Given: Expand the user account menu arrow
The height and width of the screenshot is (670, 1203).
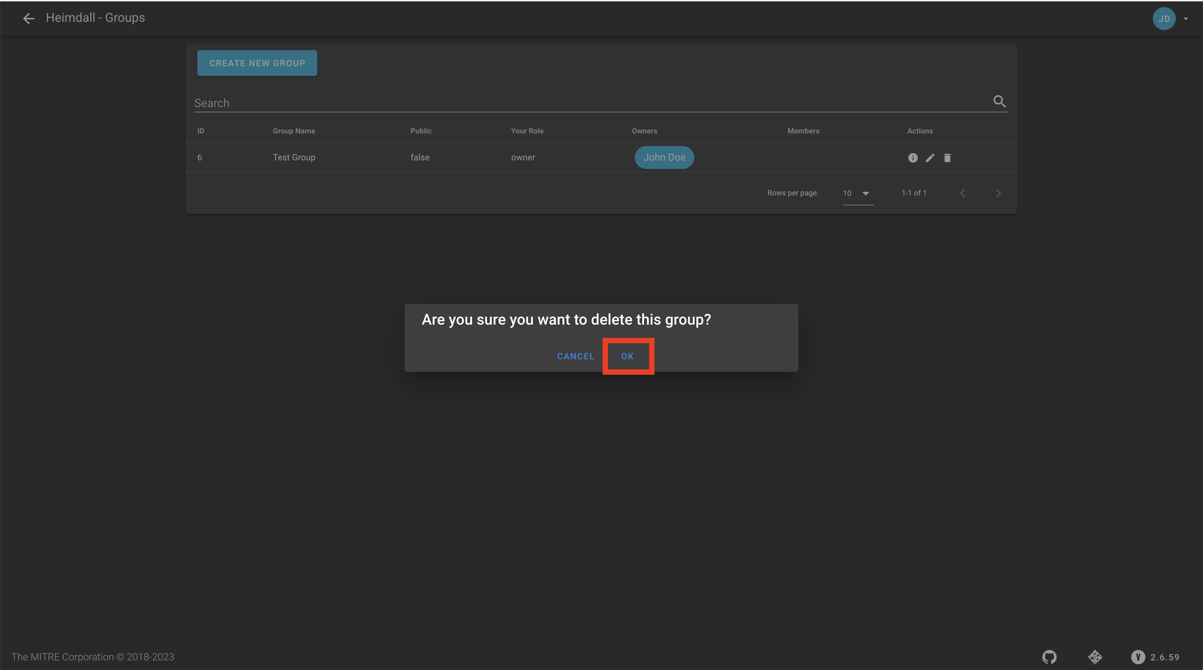Looking at the screenshot, I should click(1186, 19).
